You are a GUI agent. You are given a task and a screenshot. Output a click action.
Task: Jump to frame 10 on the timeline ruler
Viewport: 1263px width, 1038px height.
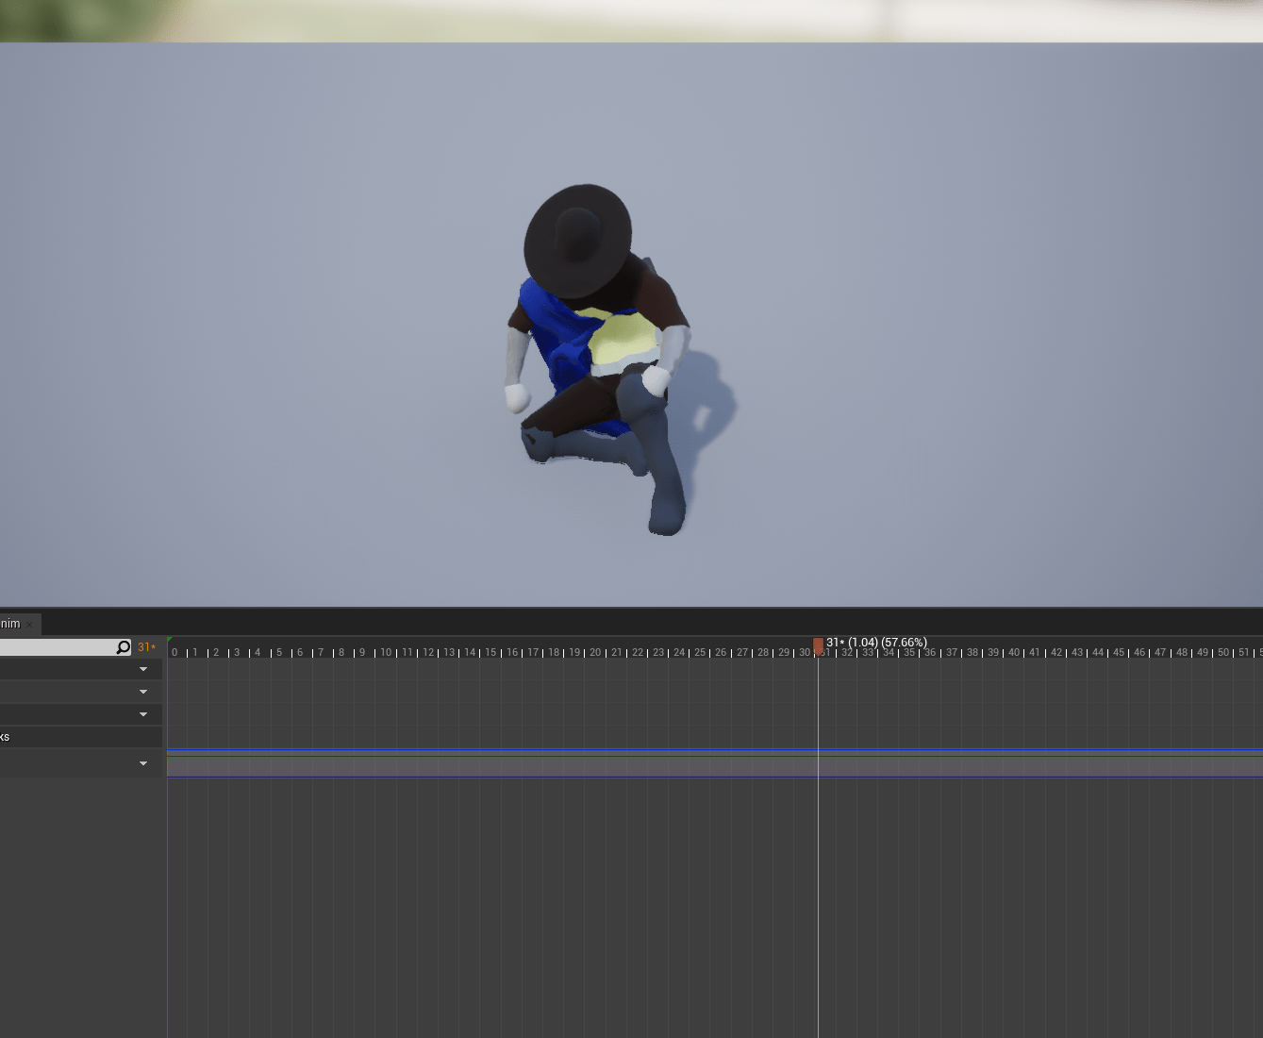click(x=386, y=652)
